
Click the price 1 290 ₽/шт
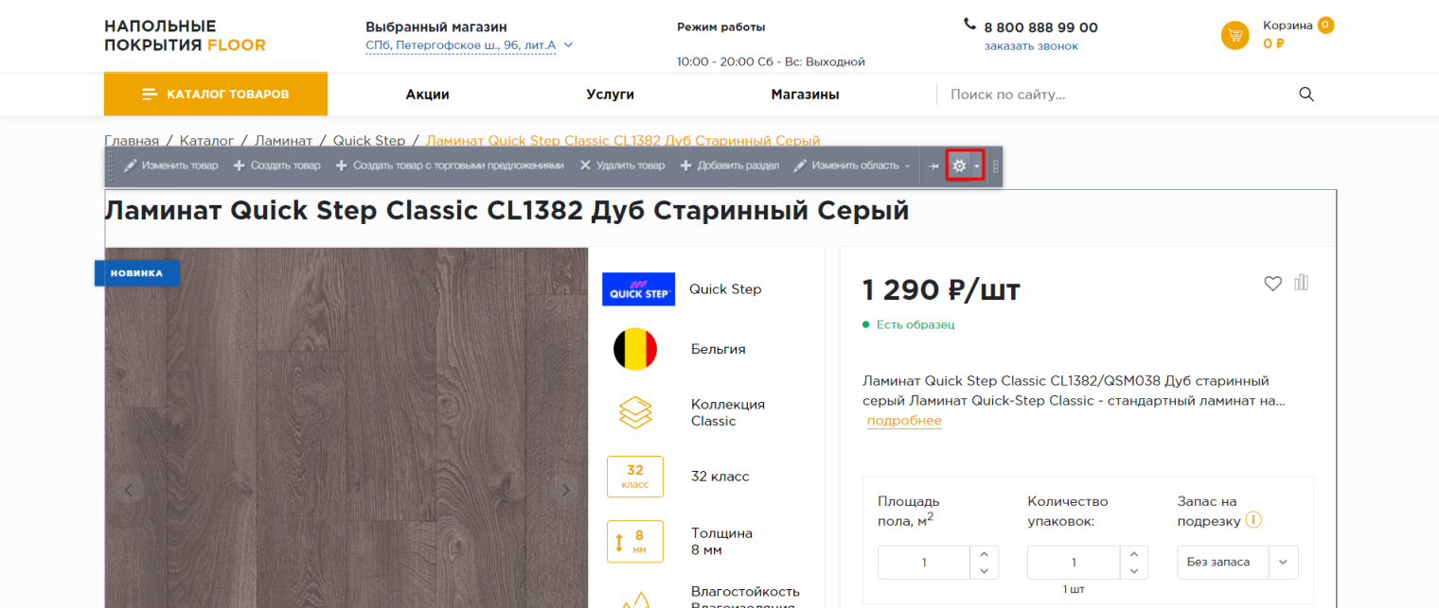tap(941, 289)
